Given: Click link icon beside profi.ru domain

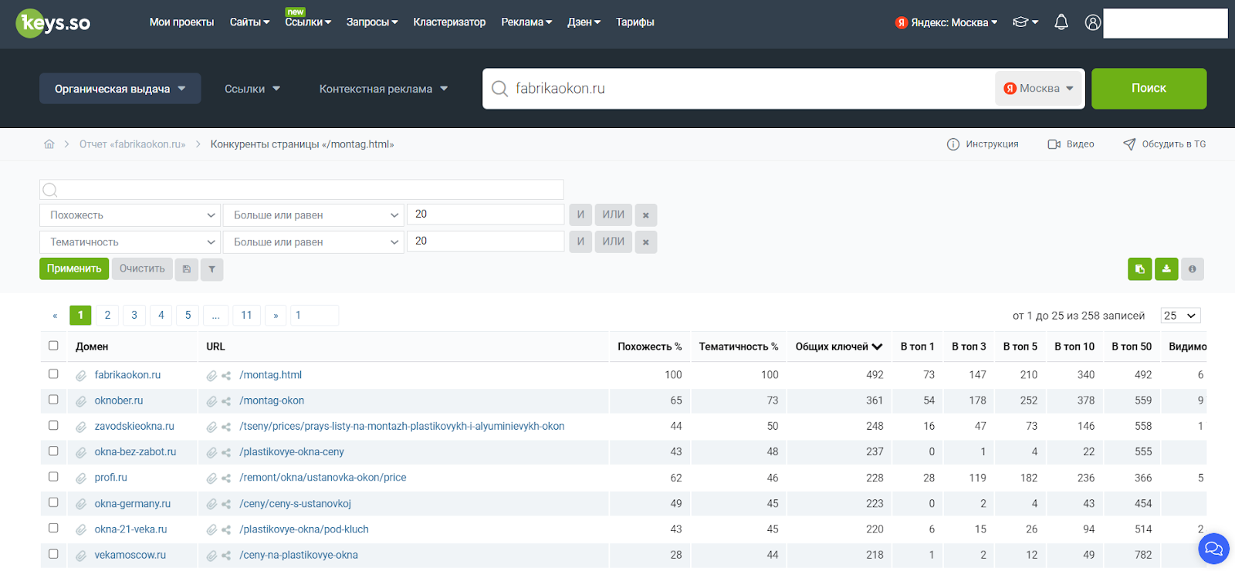Looking at the screenshot, I should click(81, 478).
